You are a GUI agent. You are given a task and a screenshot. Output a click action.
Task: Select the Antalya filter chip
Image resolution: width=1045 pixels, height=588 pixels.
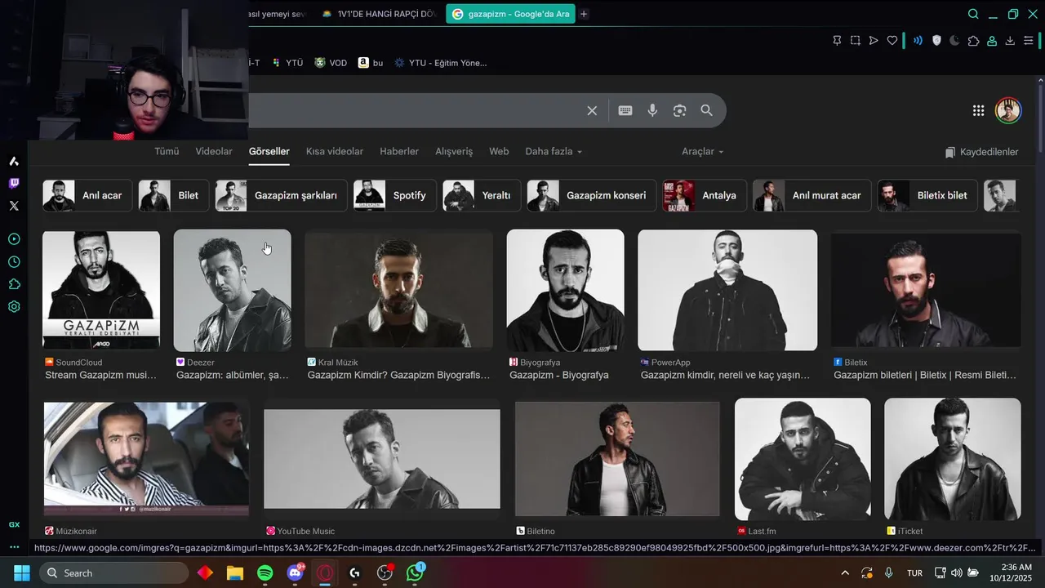coord(705,195)
